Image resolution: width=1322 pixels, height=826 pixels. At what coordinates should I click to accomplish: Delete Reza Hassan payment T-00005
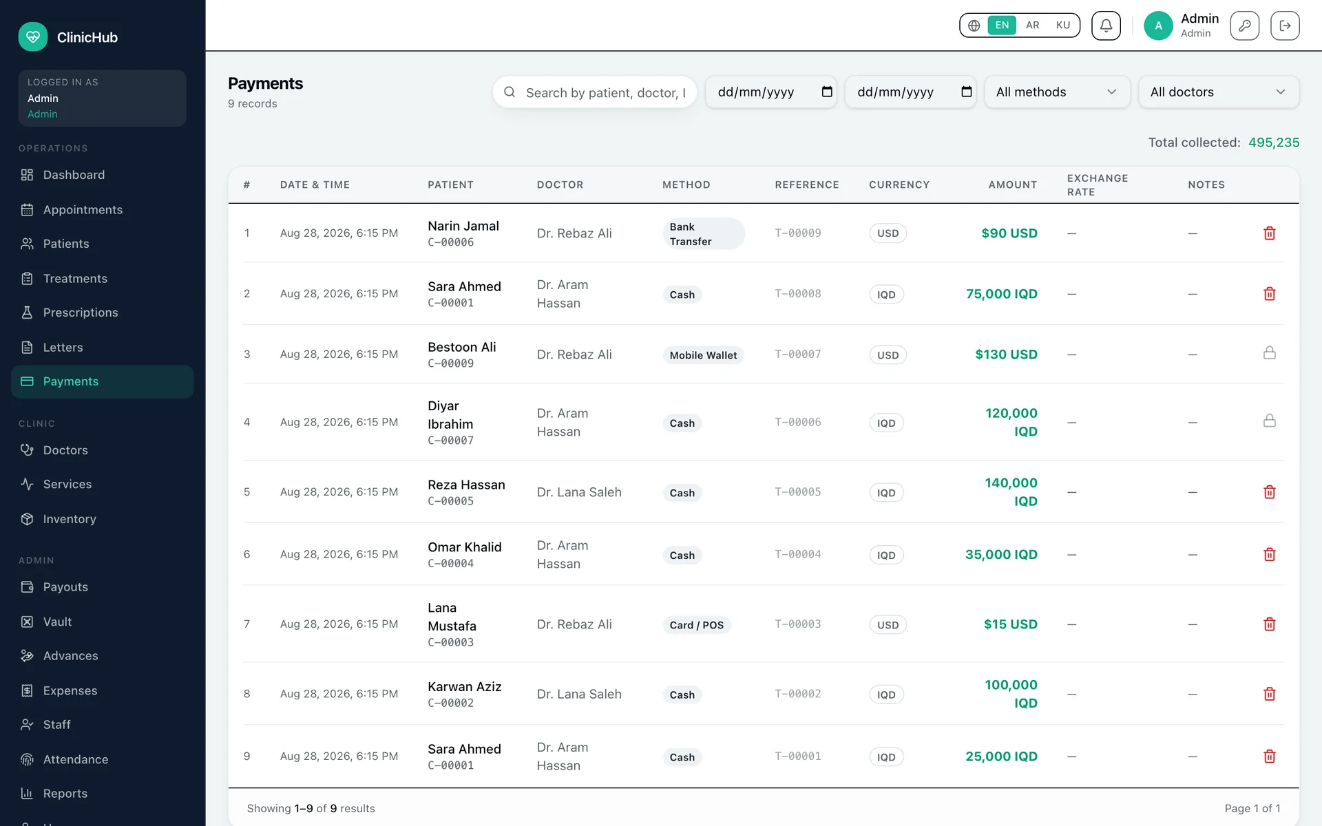coord(1269,492)
